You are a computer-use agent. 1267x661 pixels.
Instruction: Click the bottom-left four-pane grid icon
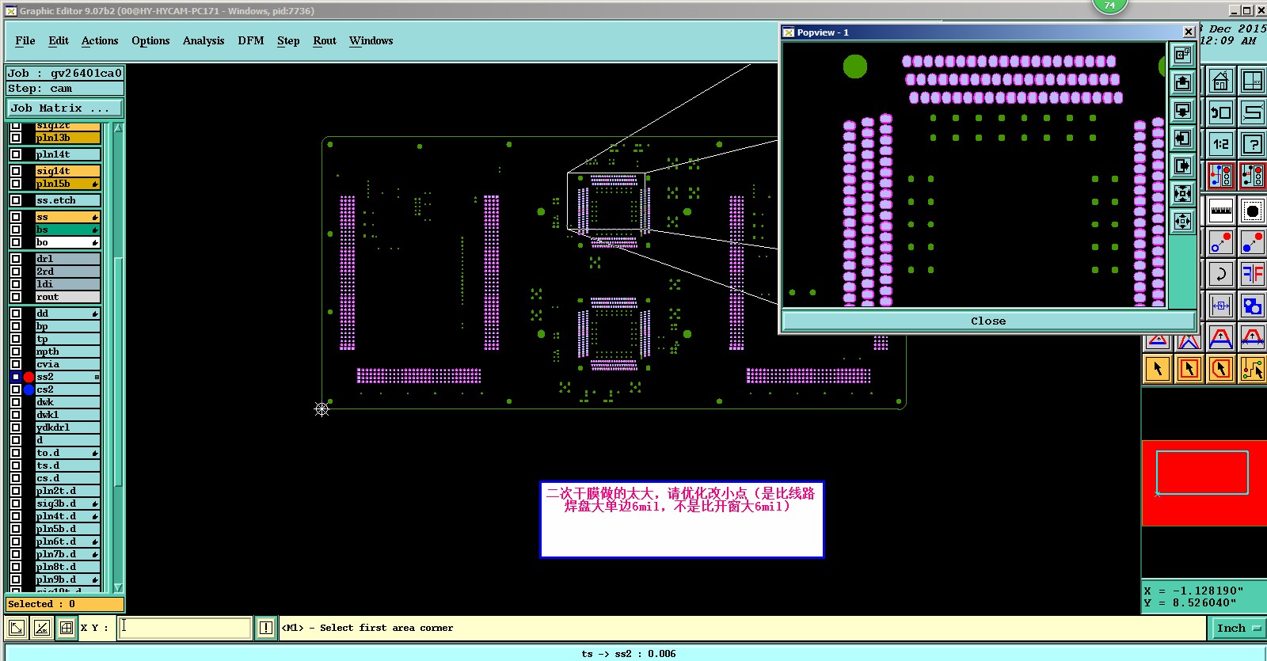coord(67,628)
